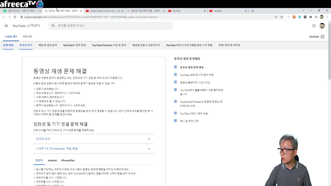
Task: Expand 스마트 TV, Chromecast, 게임 콘솔 section
Action: tap(94, 149)
